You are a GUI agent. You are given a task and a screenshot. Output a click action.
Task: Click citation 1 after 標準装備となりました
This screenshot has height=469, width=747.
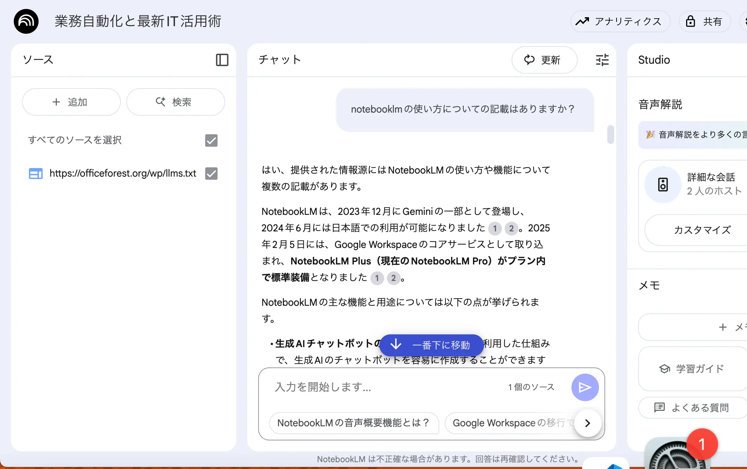point(377,278)
